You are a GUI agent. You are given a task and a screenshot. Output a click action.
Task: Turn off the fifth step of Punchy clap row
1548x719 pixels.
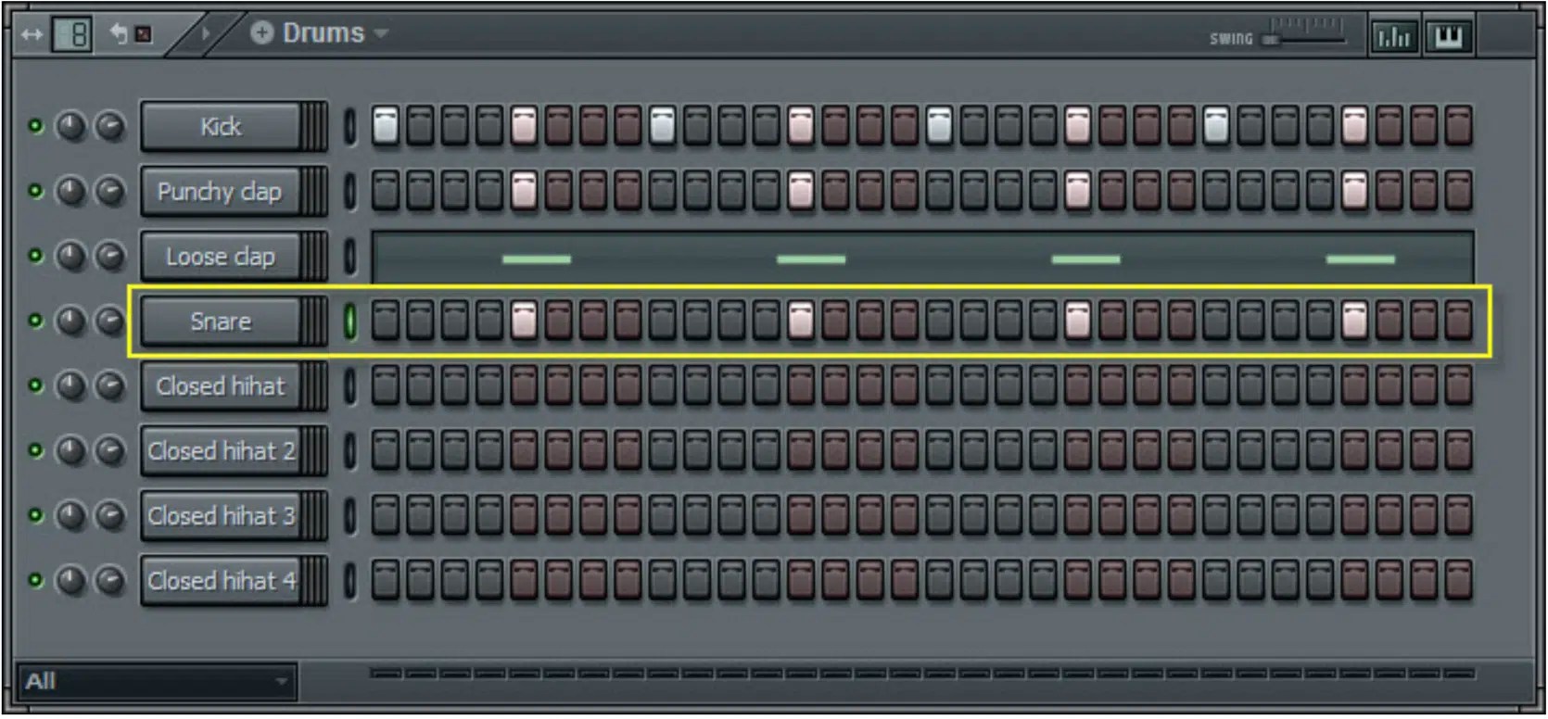pos(525,191)
